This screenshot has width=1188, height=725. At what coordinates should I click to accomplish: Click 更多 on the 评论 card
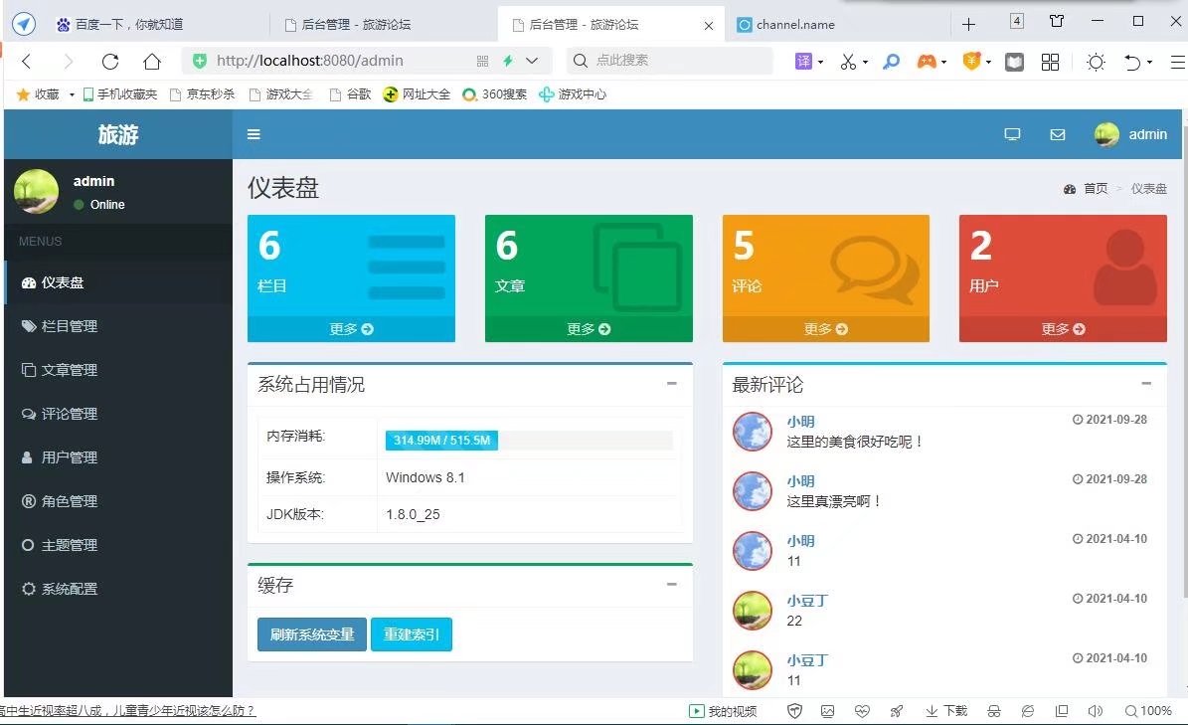pos(826,329)
